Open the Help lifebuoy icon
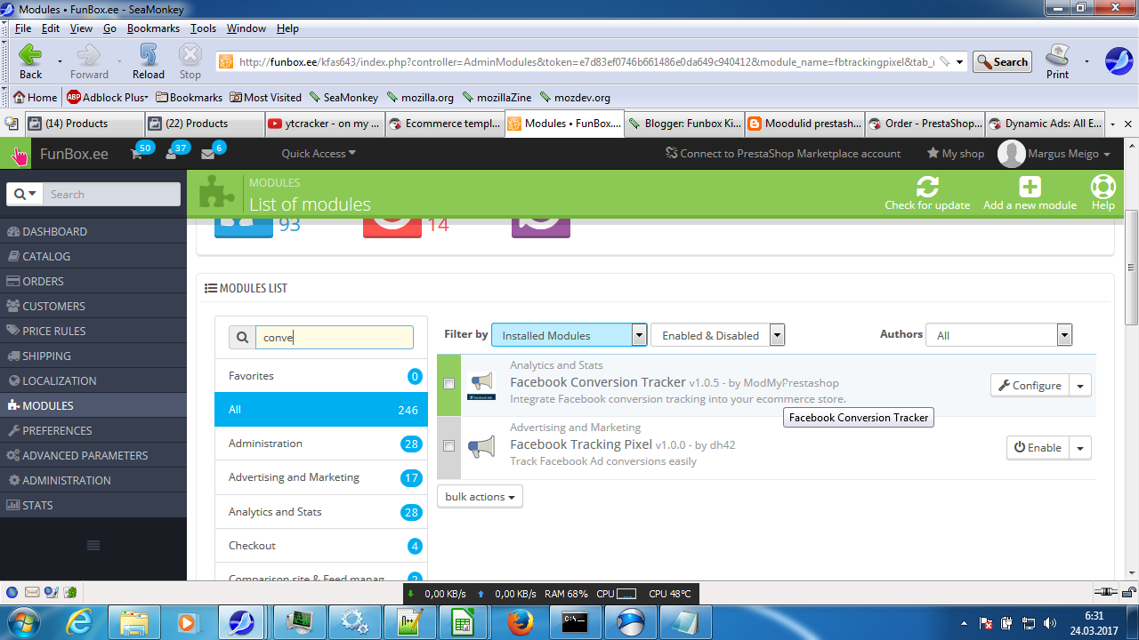Screen dimensions: 1139x640 coord(1103,187)
